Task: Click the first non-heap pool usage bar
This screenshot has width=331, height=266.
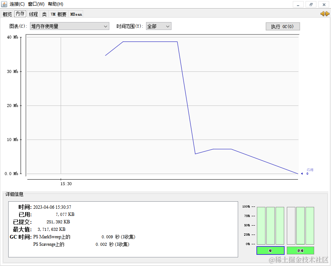Action: click(291, 226)
